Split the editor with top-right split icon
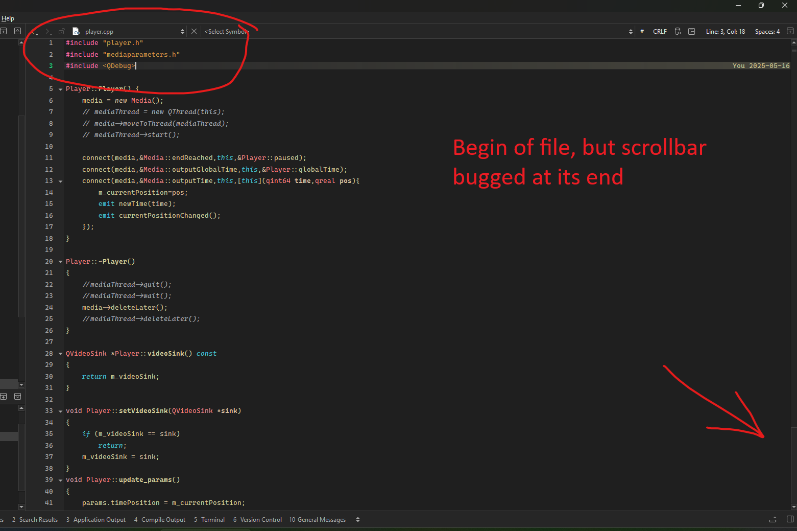This screenshot has width=797, height=531. pos(790,32)
